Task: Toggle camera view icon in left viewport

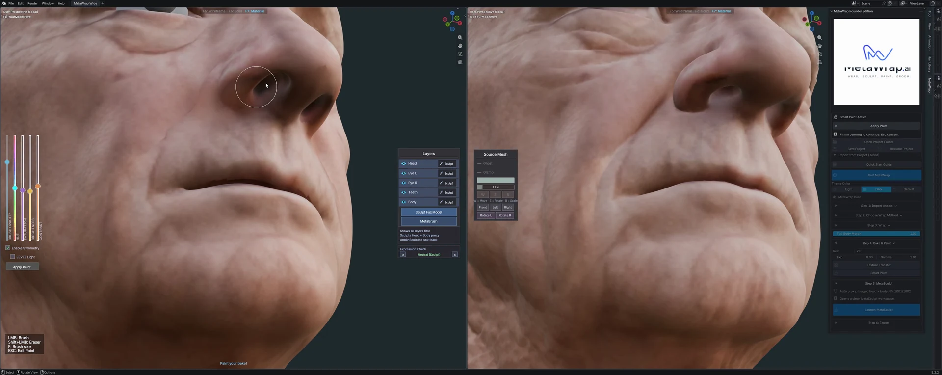Action: [x=460, y=54]
